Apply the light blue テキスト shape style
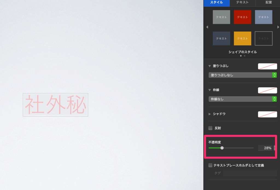The image size is (280, 190). (263, 17)
